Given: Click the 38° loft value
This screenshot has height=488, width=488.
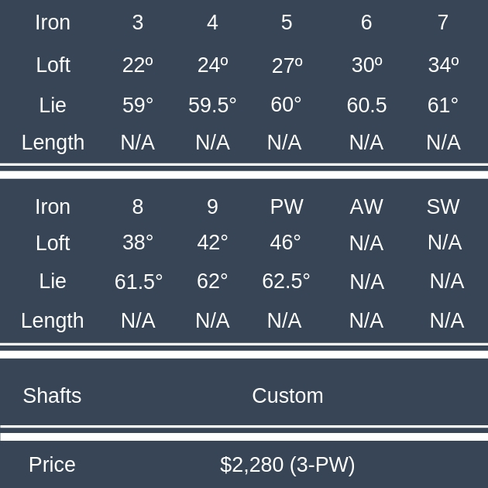Looking at the screenshot, I should pos(138,242).
